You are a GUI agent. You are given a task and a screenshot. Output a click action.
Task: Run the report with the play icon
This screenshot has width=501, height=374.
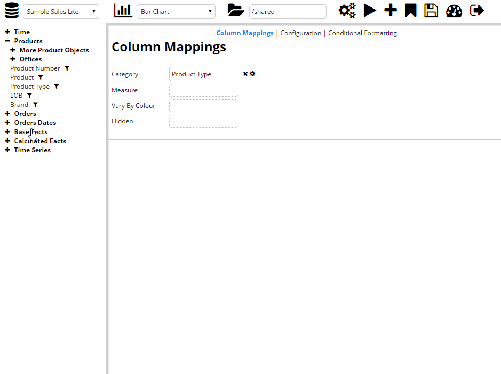[370, 10]
